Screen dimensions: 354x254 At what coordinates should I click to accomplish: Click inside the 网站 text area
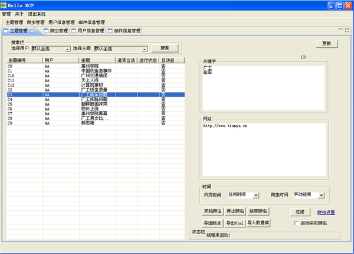(x=263, y=148)
